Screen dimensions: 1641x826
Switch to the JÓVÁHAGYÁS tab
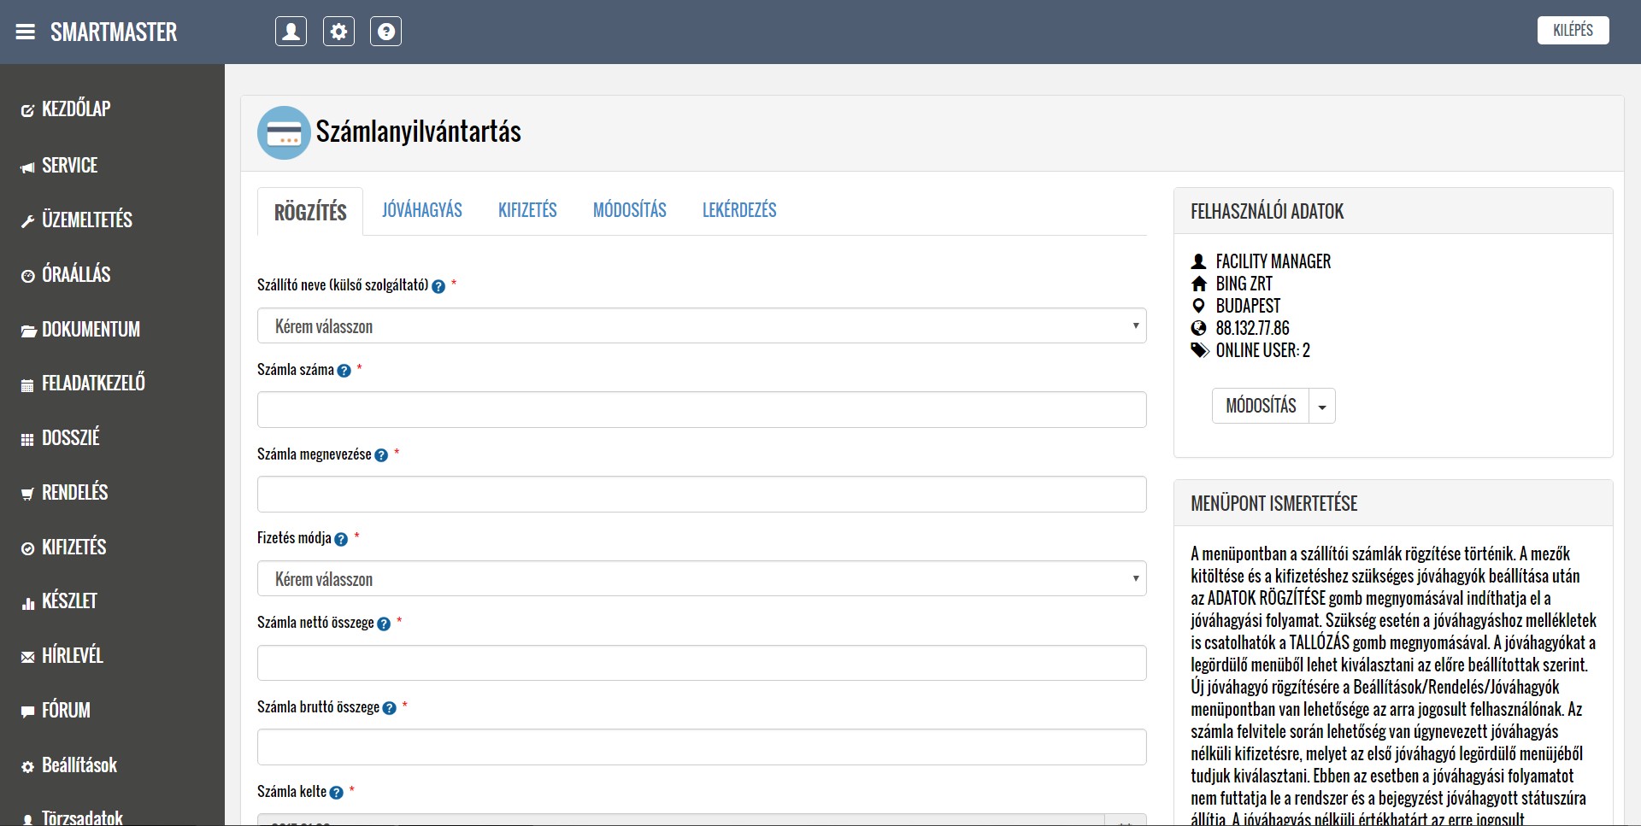[421, 210]
